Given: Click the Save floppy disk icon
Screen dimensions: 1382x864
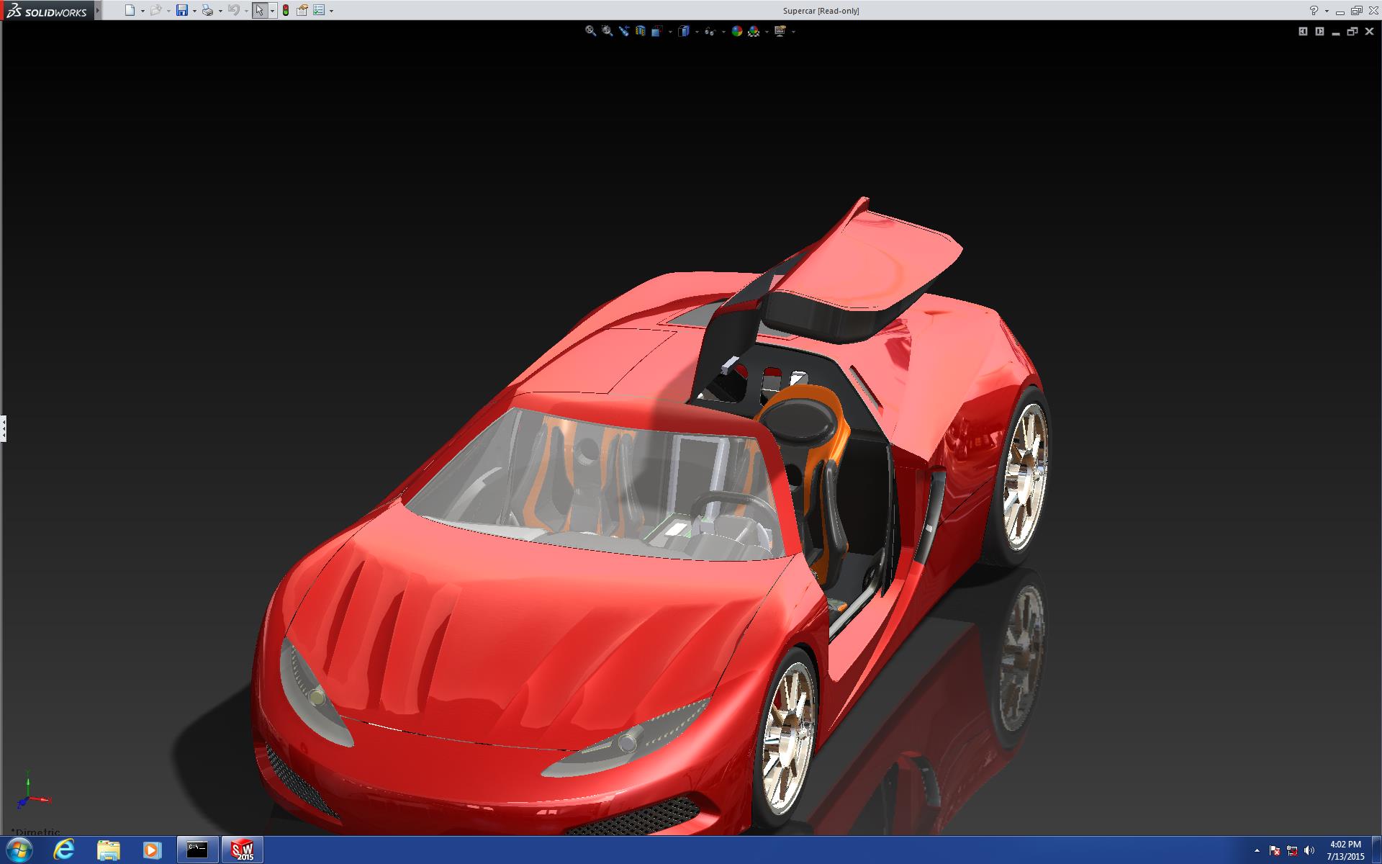Looking at the screenshot, I should tap(182, 10).
